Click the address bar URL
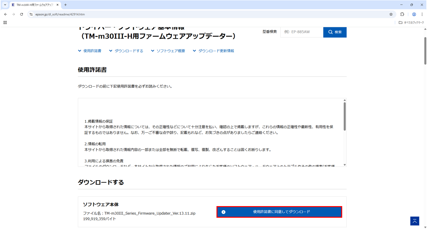 [x=60, y=14]
